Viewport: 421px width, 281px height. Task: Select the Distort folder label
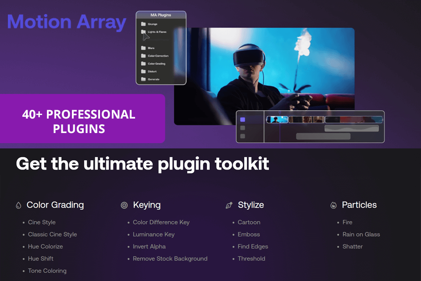click(x=152, y=72)
